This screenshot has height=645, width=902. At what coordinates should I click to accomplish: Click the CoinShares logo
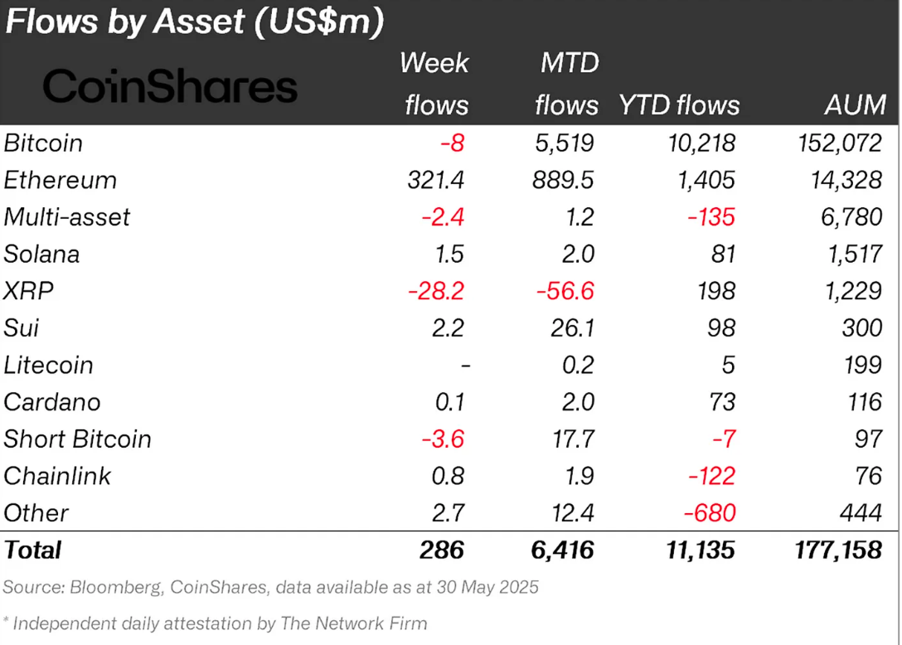(170, 87)
